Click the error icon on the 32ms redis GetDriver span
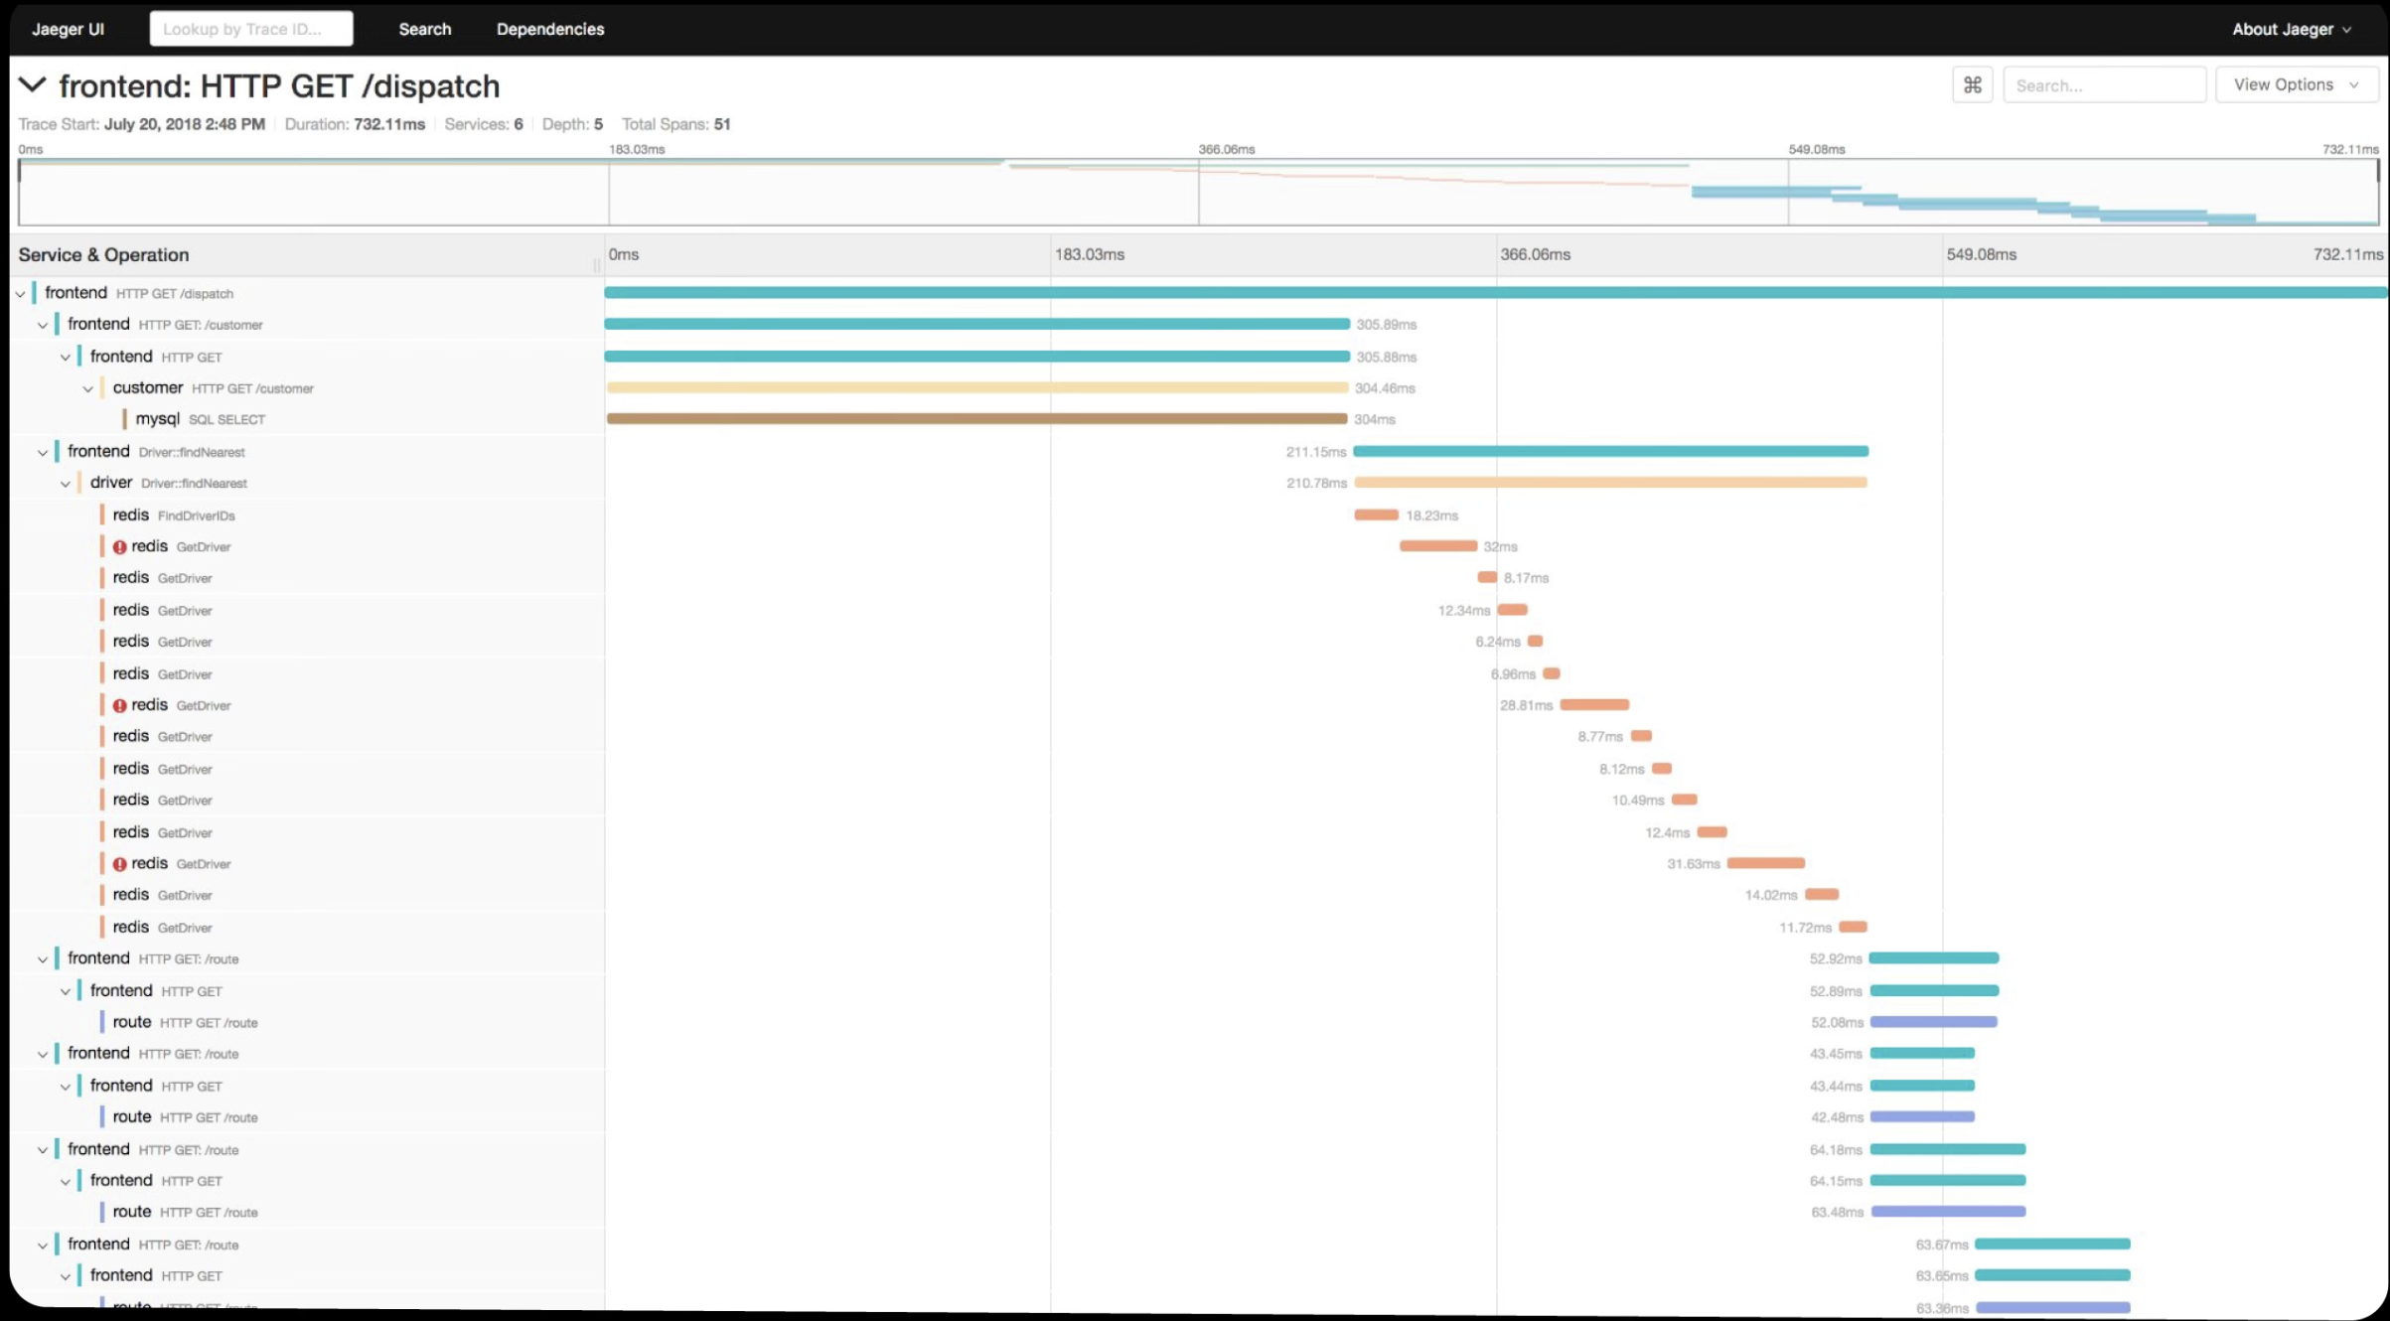This screenshot has width=2390, height=1321. [x=119, y=547]
